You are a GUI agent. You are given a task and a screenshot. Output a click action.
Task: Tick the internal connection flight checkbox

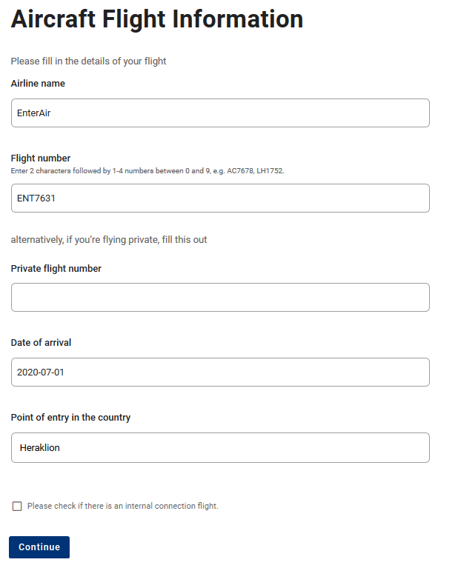coord(17,507)
